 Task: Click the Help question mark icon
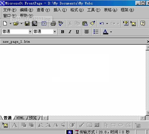(143, 23)
